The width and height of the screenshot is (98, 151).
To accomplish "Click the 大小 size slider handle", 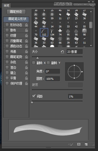I will [x=38, y=58].
